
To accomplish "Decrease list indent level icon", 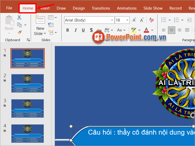I will [x=190, y=20].
